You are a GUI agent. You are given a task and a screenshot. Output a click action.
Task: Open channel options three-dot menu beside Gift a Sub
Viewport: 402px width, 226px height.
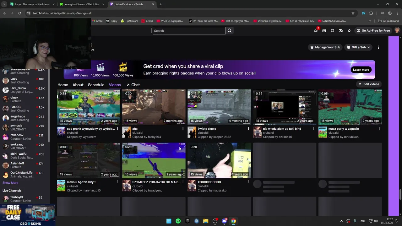tap(378, 47)
